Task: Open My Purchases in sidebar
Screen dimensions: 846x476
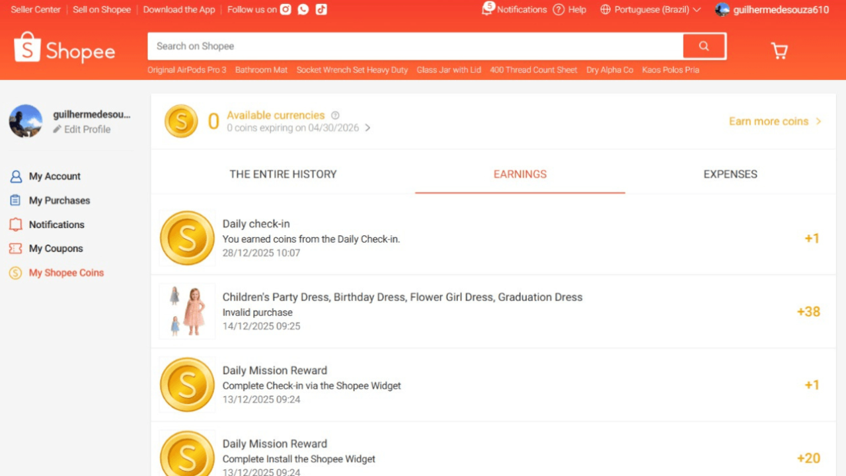Action: (x=59, y=200)
